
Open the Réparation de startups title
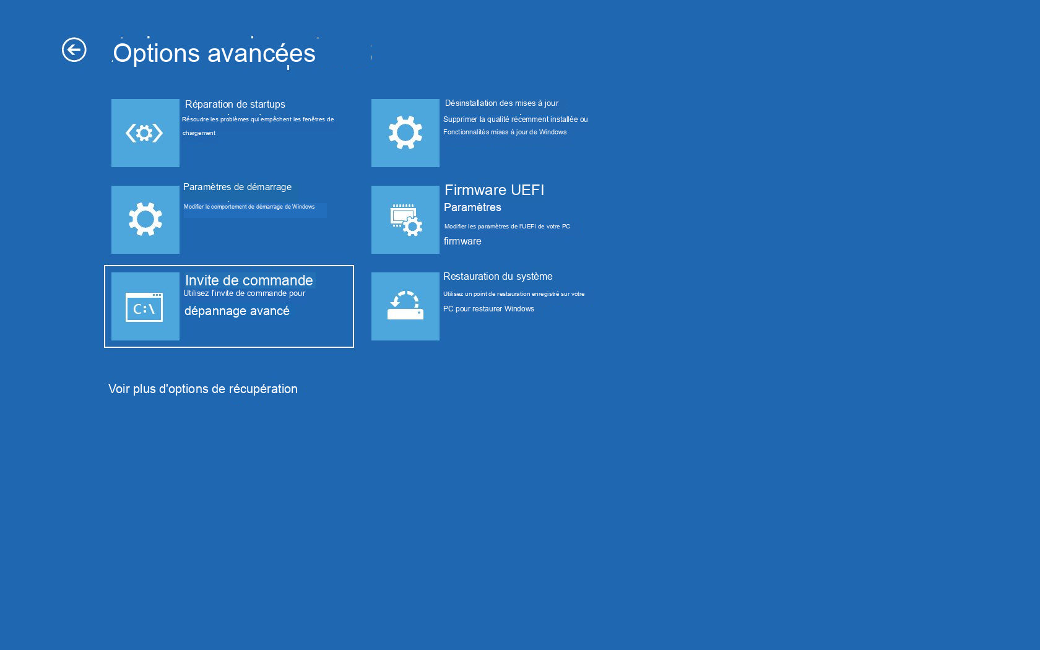(x=235, y=104)
